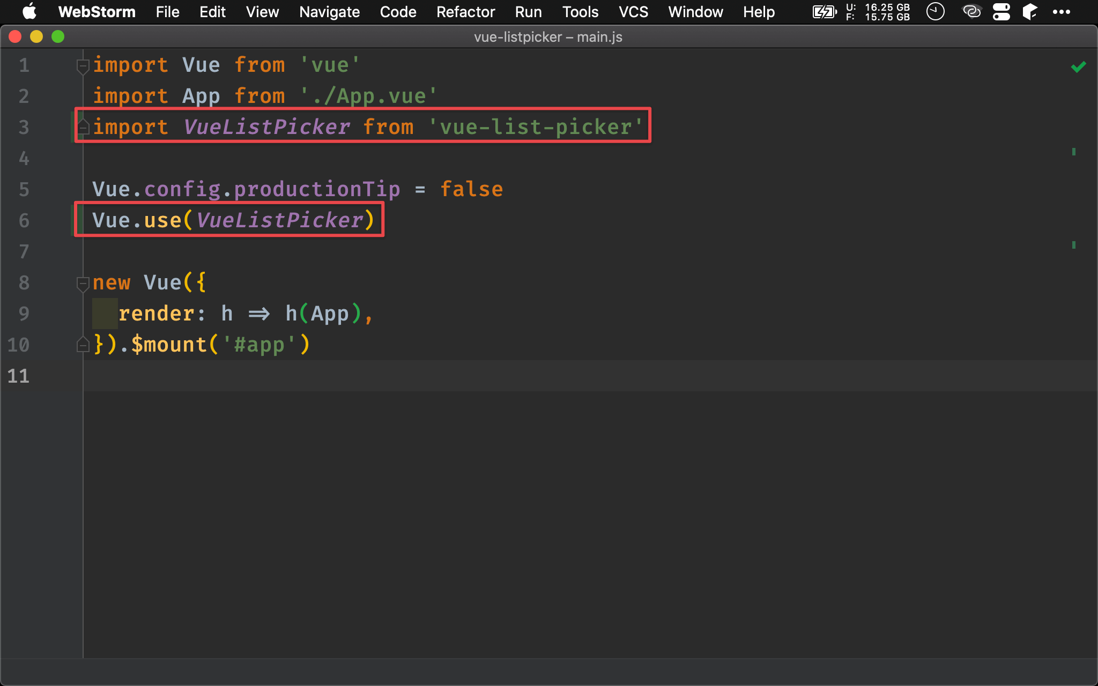
Task: Open the Refactor menu
Action: (465, 12)
